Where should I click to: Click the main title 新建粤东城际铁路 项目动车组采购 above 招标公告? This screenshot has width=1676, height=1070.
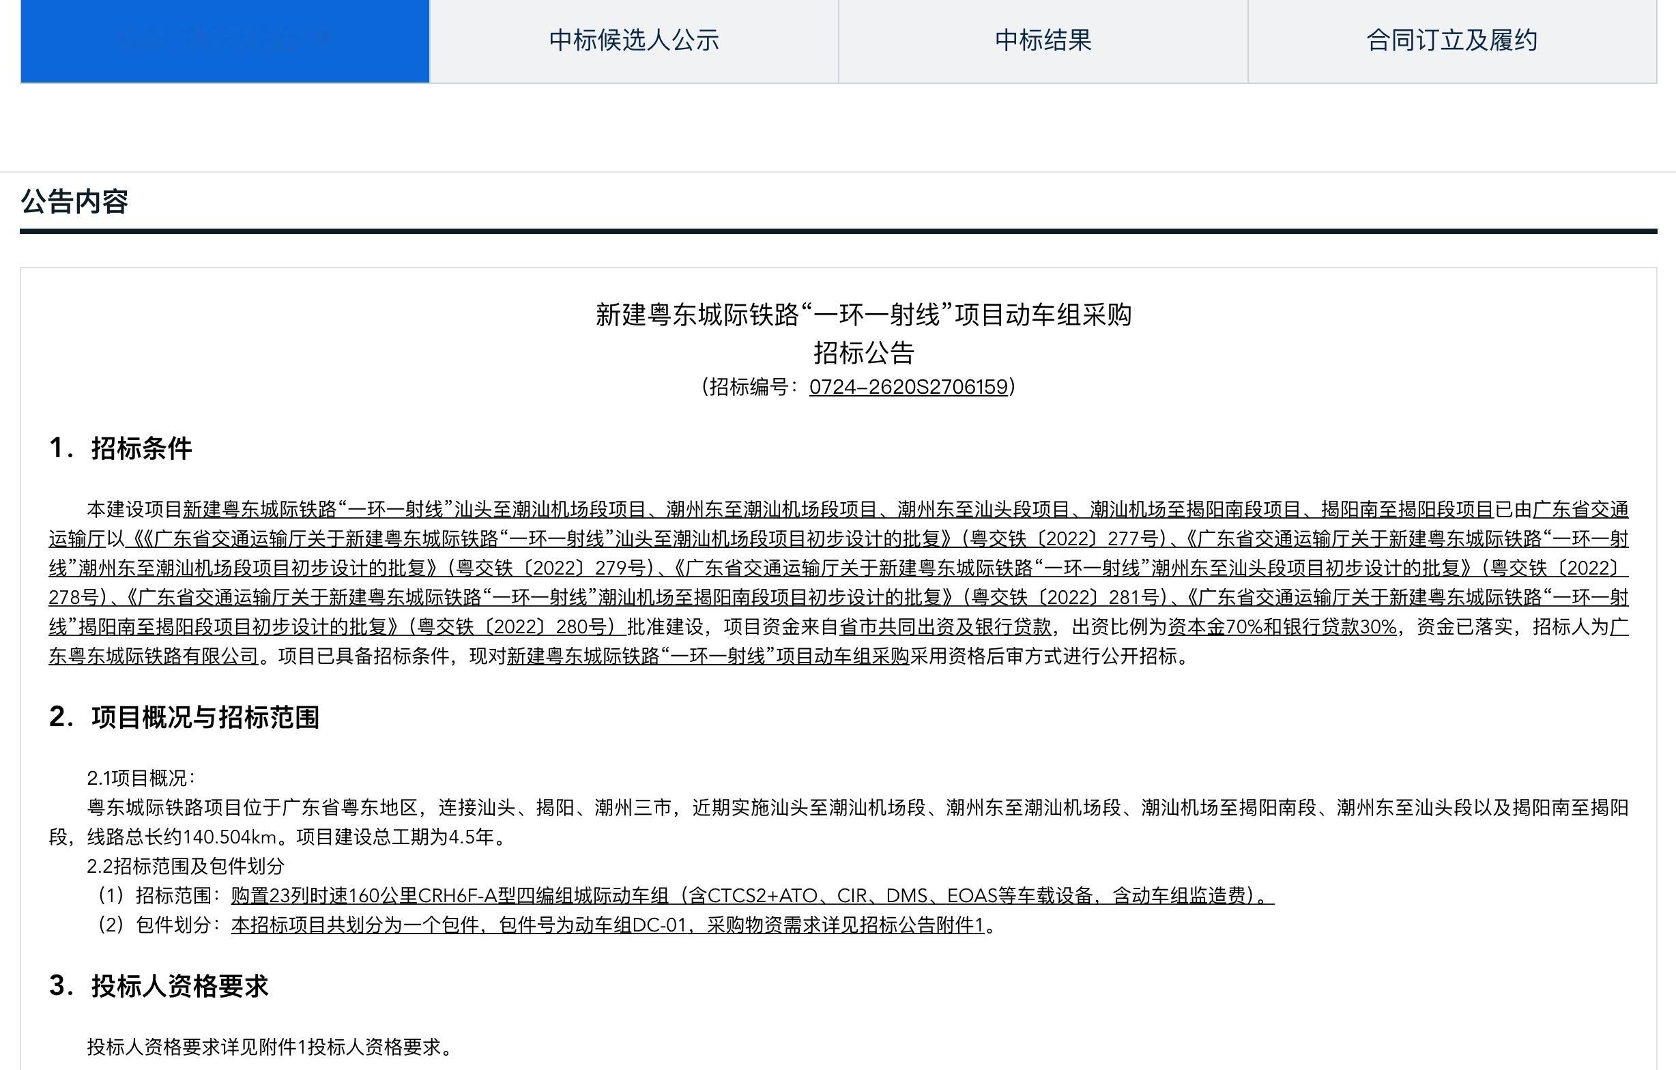(x=864, y=315)
